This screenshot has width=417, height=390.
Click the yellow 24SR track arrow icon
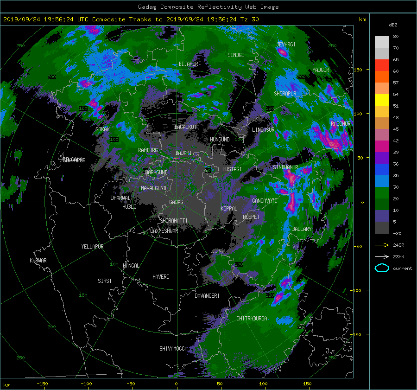pos(382,245)
